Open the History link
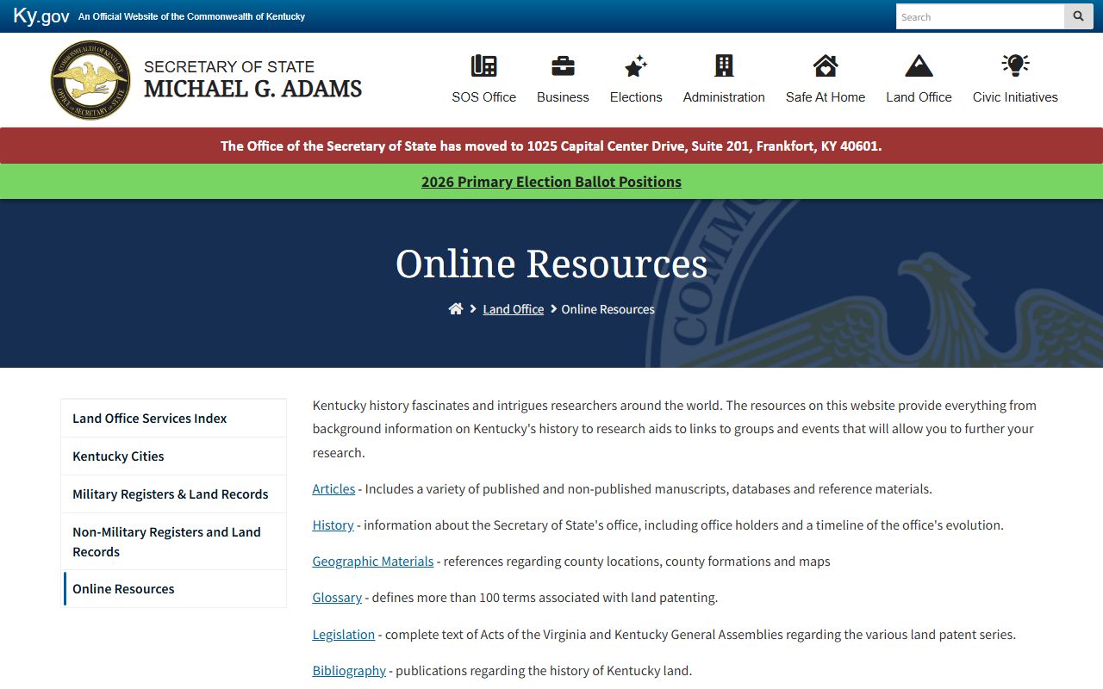Screen dimensions: 1103x689 (x=333, y=525)
